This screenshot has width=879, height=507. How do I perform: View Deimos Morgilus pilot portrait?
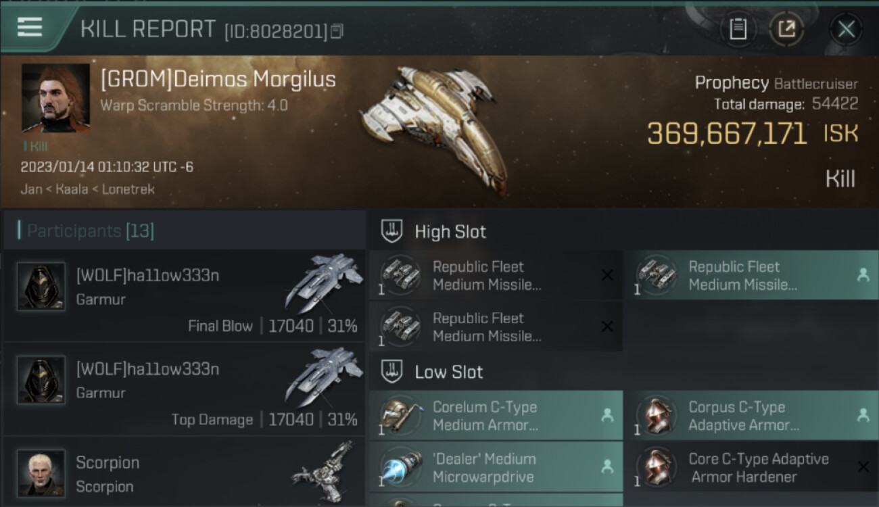(55, 98)
